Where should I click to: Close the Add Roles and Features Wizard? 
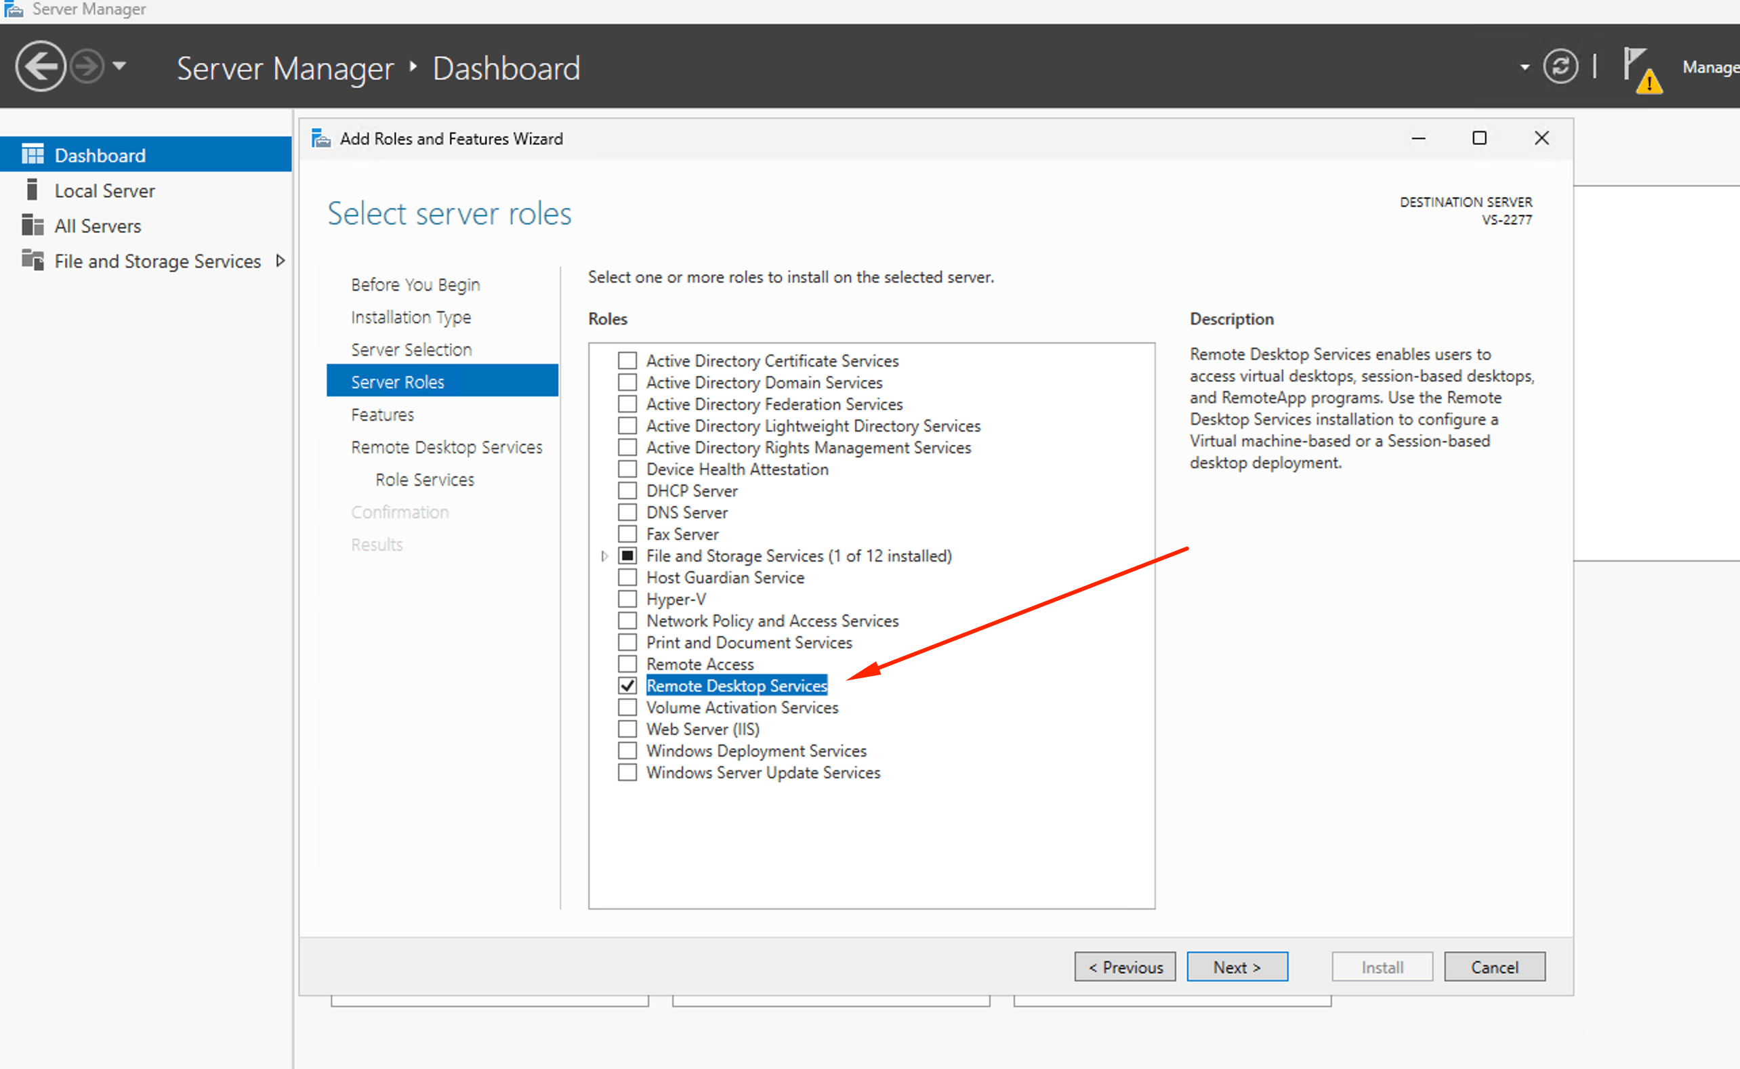(1541, 138)
